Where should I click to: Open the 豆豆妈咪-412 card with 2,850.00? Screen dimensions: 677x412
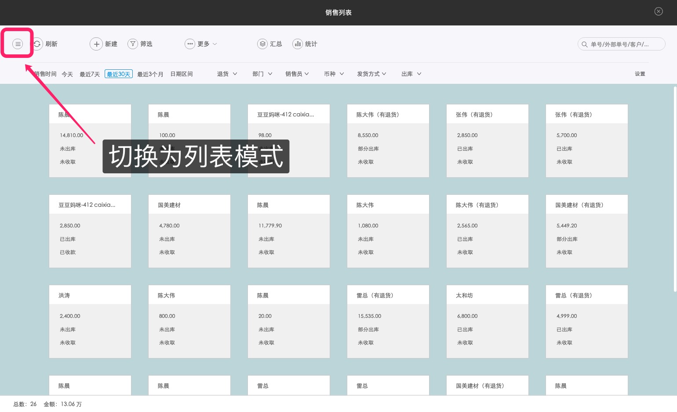(90, 231)
